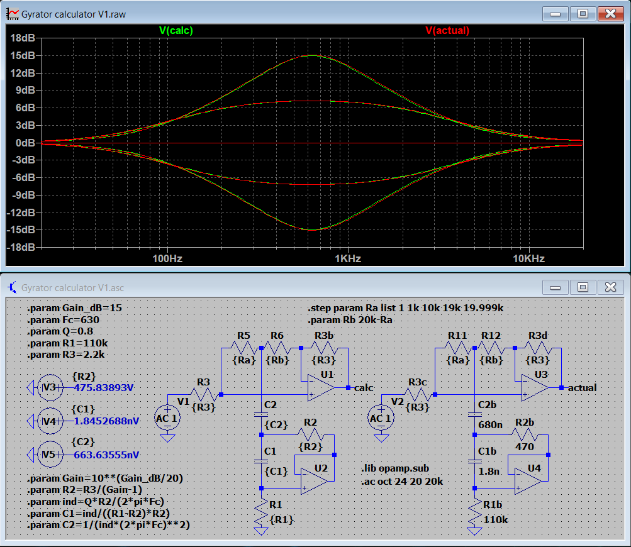Click the V(calc) trace label
631x547 pixels.
click(x=176, y=31)
